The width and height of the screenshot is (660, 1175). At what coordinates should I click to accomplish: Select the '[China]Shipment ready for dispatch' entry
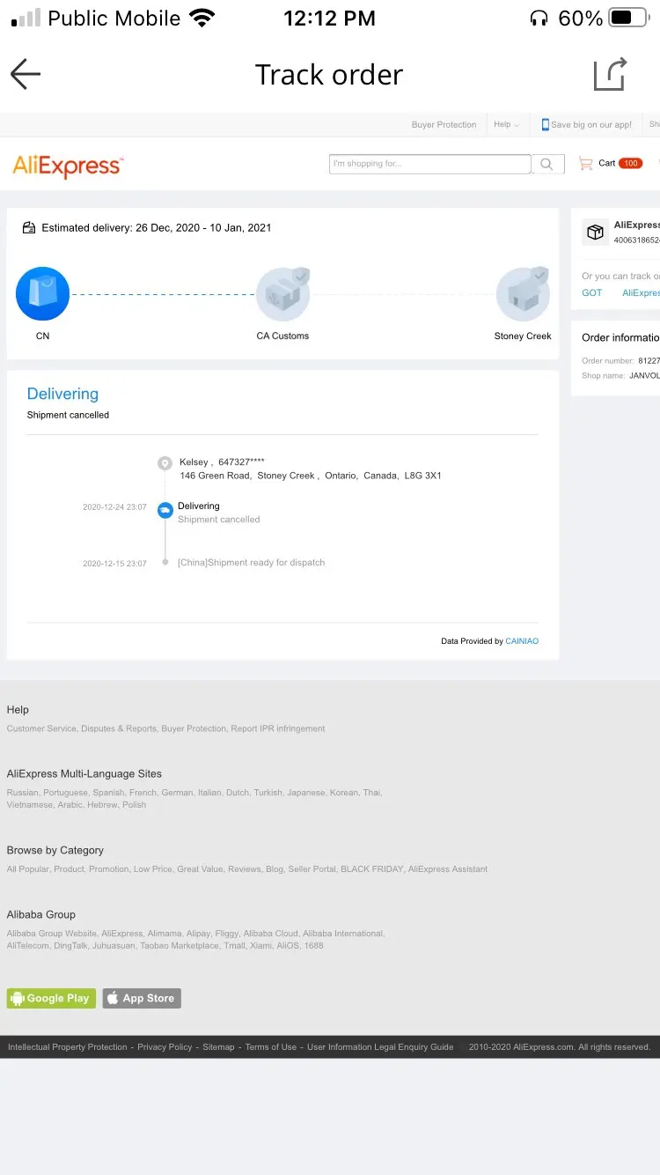pyautogui.click(x=252, y=563)
